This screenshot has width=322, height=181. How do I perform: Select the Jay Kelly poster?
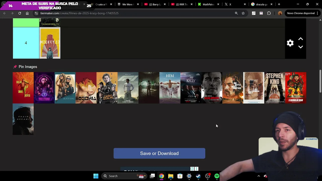[x=191, y=88]
